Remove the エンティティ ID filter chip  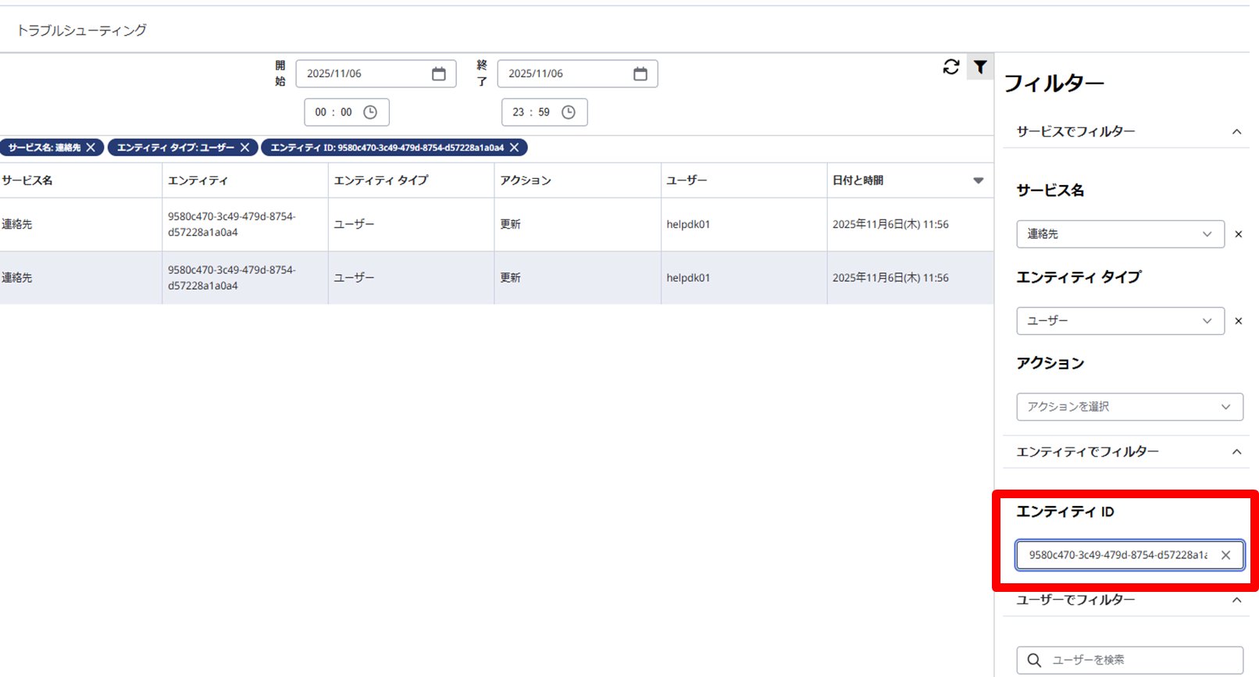[x=514, y=148]
